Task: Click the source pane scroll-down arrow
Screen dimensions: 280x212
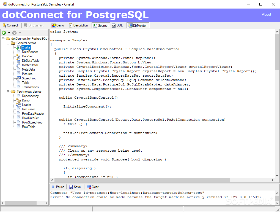Action: [277, 176]
